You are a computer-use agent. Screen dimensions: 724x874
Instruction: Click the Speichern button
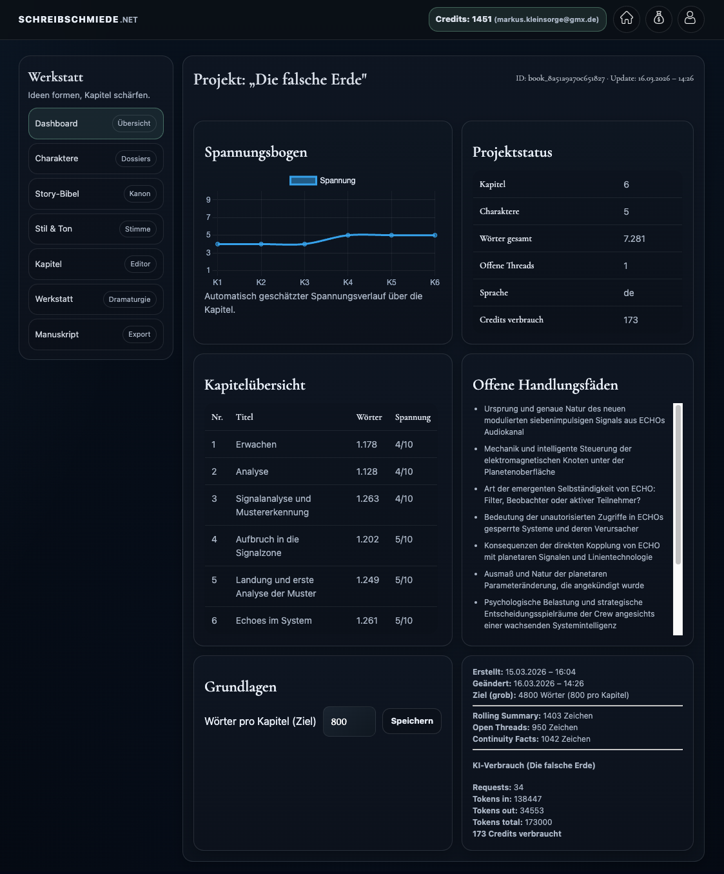(x=411, y=721)
